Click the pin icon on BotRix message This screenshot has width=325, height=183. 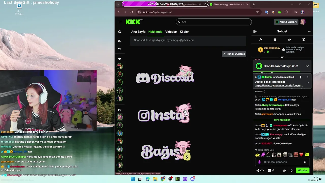(300, 77)
